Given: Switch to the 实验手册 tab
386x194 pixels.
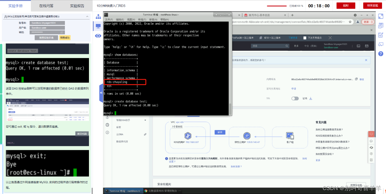Looking at the screenshot, I should tap(16, 6).
